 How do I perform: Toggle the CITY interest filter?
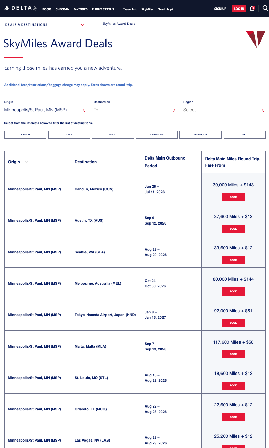click(69, 135)
